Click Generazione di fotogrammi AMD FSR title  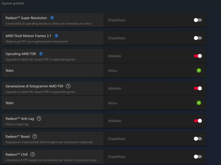click(x=34, y=86)
